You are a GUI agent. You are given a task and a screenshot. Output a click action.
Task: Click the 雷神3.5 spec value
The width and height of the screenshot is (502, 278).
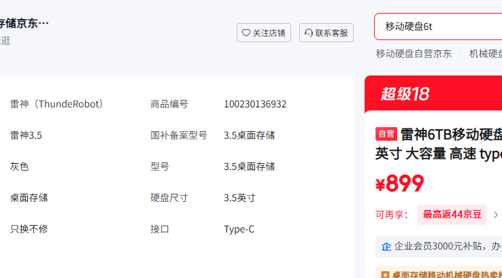point(26,135)
